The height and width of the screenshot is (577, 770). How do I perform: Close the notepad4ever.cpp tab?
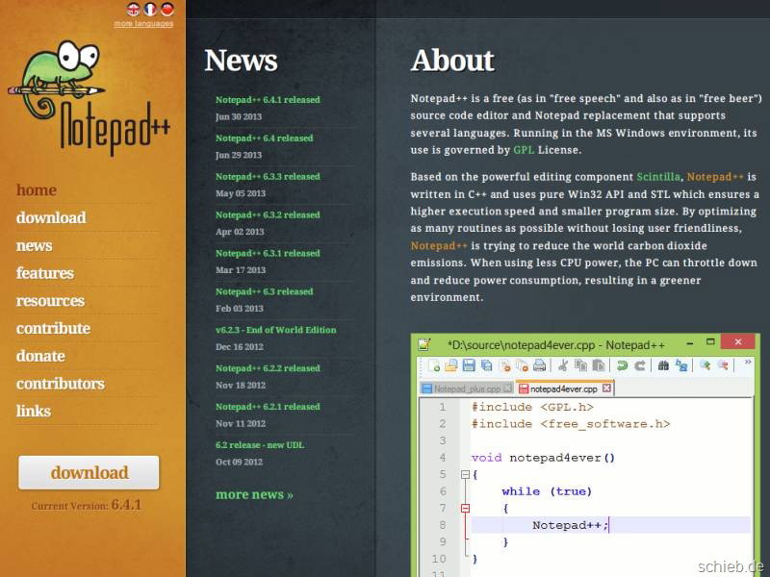pos(607,389)
